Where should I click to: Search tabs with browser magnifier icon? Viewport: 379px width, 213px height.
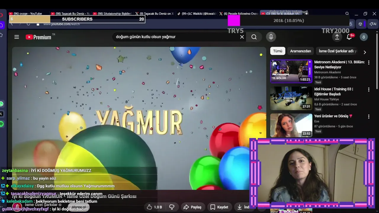(x=347, y=14)
